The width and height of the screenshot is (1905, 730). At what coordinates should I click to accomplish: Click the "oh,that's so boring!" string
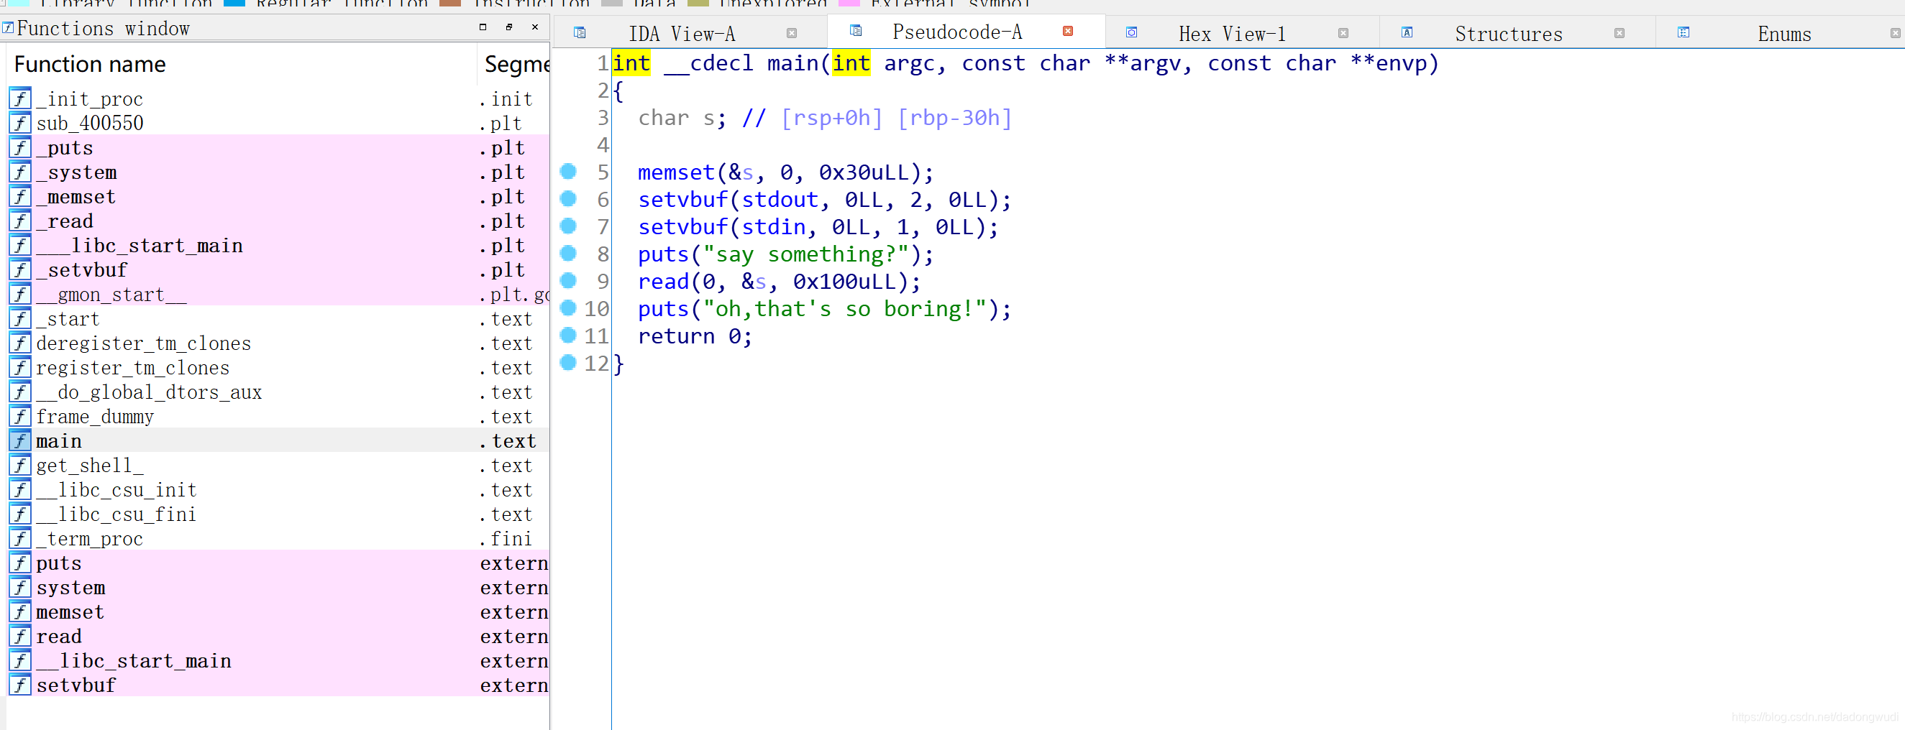[x=844, y=309]
